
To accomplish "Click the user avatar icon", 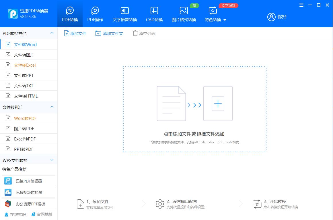I will [271, 17].
